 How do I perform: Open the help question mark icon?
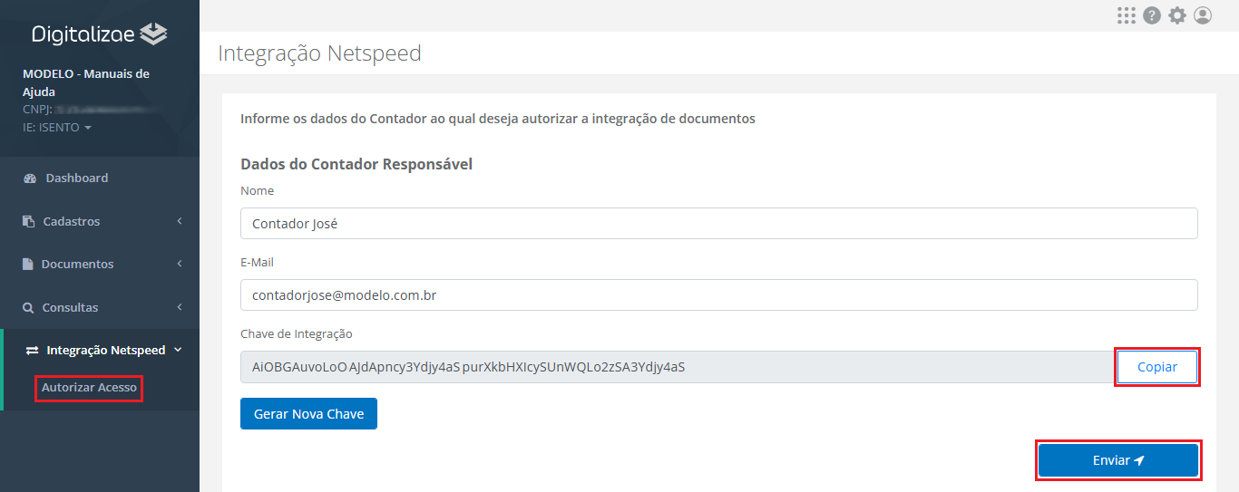[1152, 15]
